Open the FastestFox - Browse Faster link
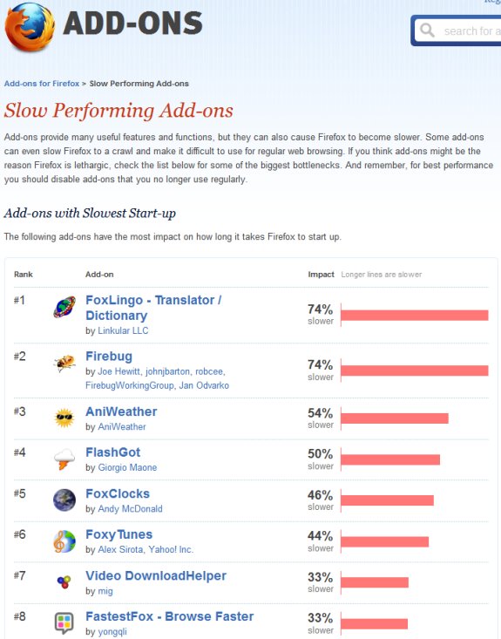The image size is (501, 639). pyautogui.click(x=169, y=616)
